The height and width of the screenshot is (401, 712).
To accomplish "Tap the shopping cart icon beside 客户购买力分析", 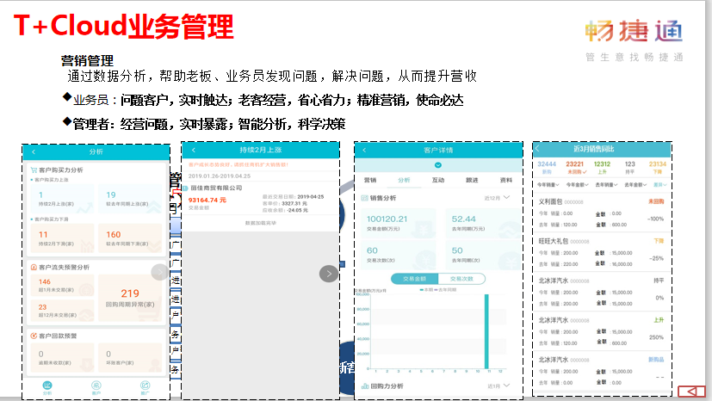I will [x=34, y=170].
